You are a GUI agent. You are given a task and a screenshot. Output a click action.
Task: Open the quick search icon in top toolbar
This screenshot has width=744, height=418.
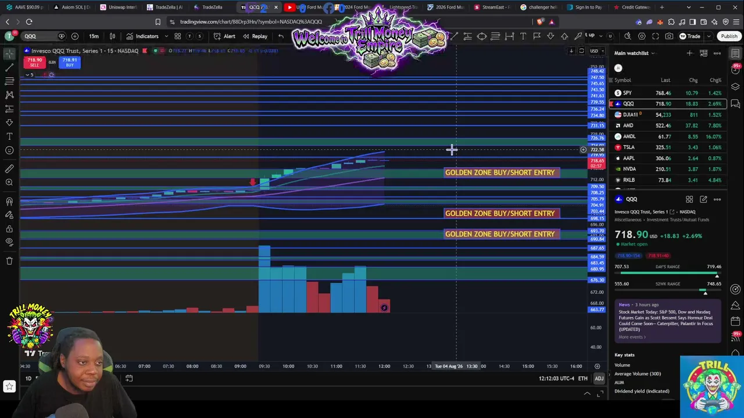(x=627, y=36)
